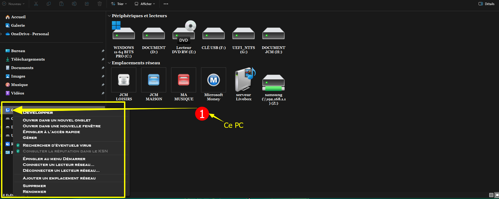Image resolution: width=499 pixels, height=199 pixels.
Task: Expand the OneDrive - Personal tree node
Action: (x=1, y=34)
